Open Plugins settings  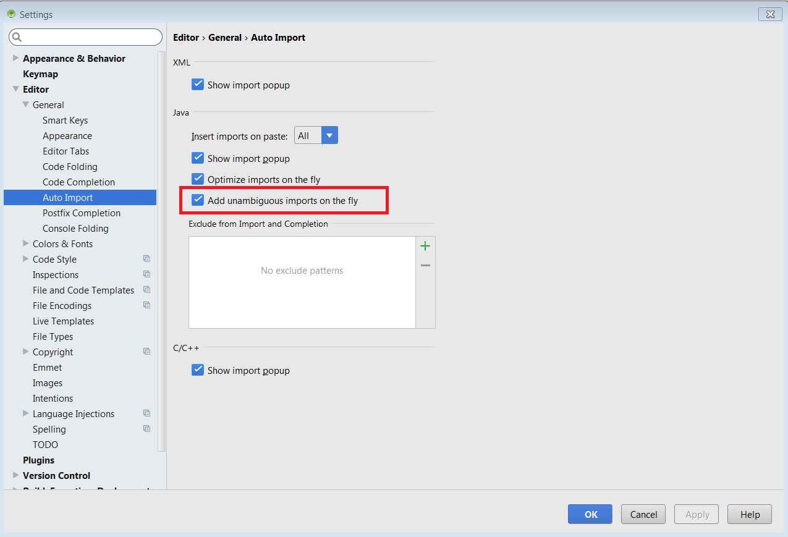coord(38,460)
